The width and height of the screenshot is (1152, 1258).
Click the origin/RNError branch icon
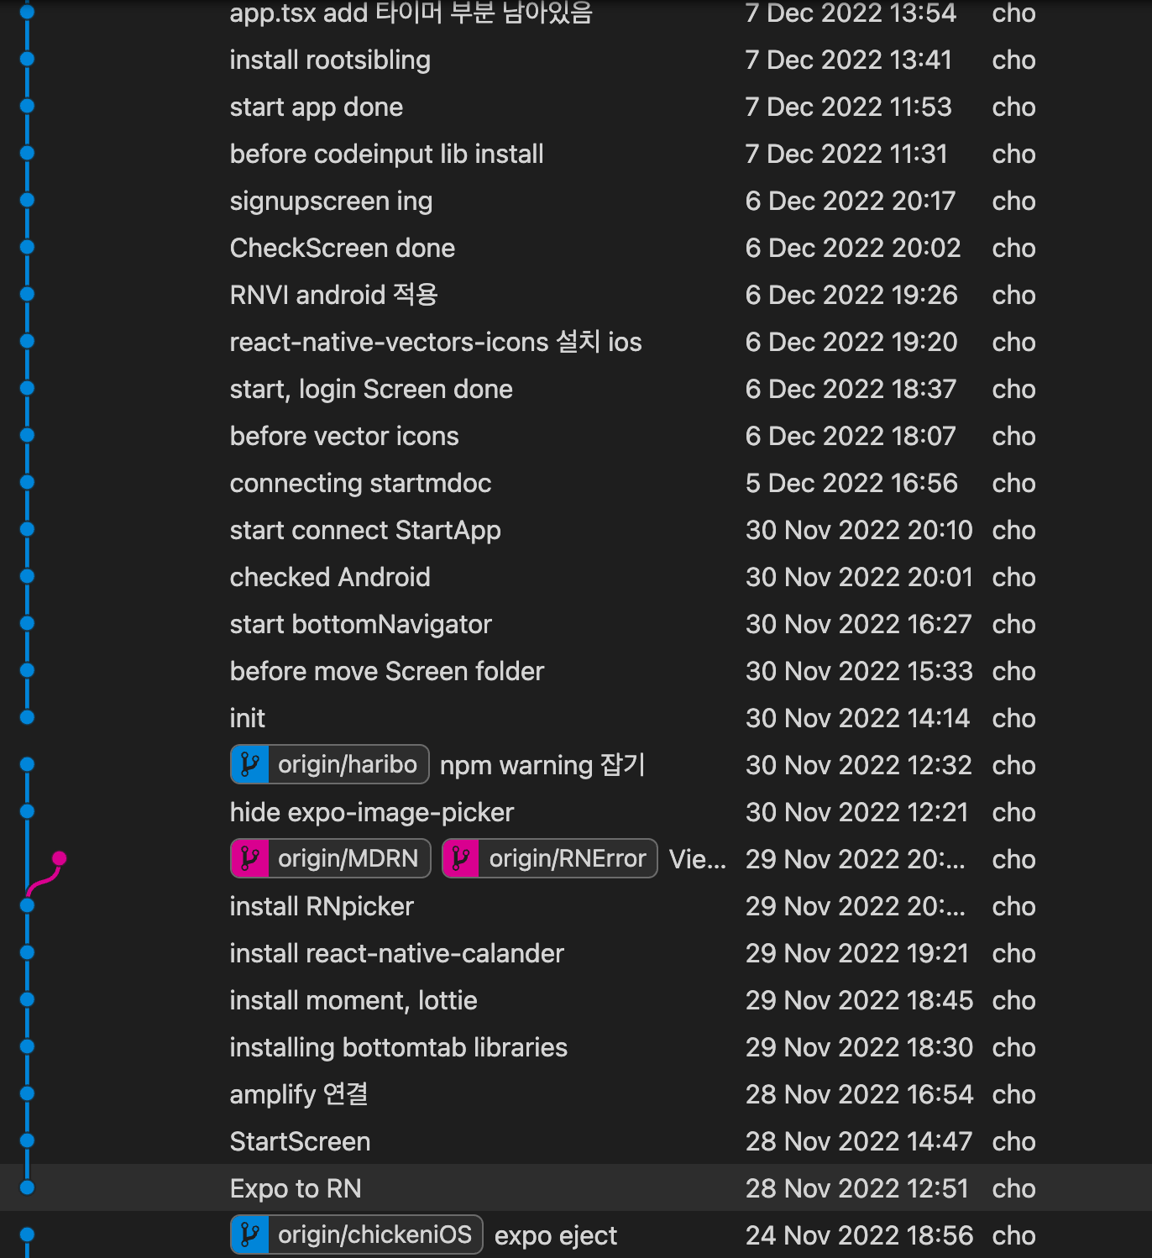[x=461, y=858]
